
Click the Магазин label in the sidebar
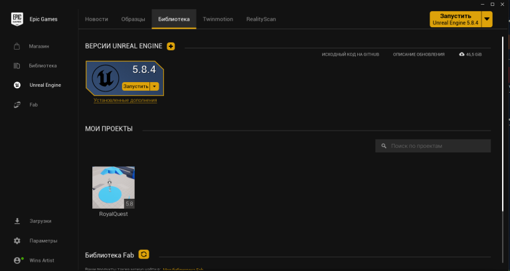tap(39, 46)
